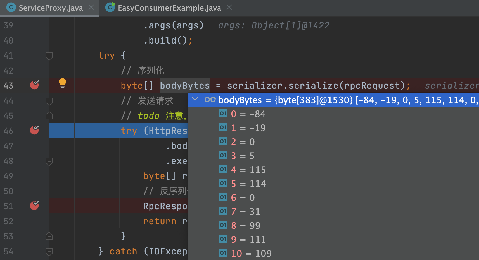Select the ServiceProxy.java tab
This screenshot has height=260, width=479.
51,8
